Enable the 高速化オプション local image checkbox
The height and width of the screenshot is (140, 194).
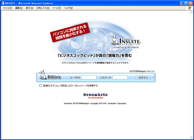click(x=41, y=85)
